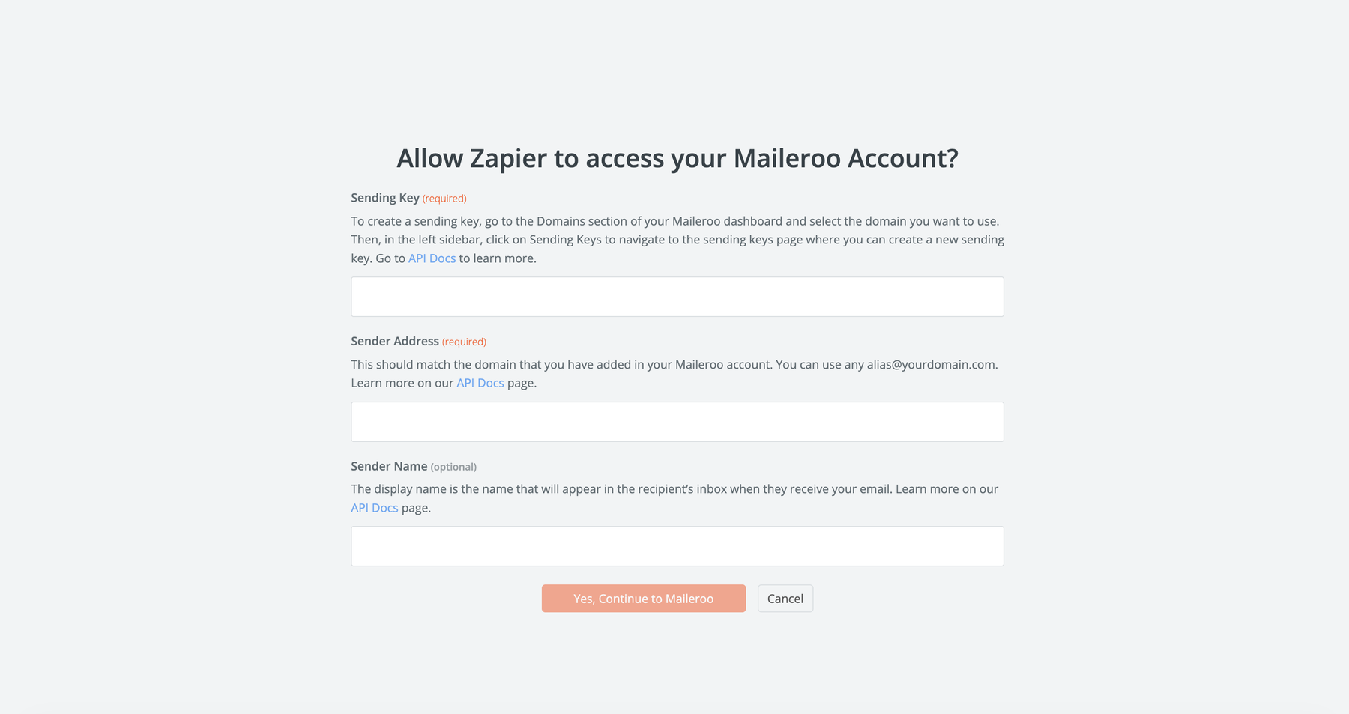Viewport: 1349px width, 714px height.
Task: Click the alias@yourdomain.com example text
Action: [x=931, y=365]
